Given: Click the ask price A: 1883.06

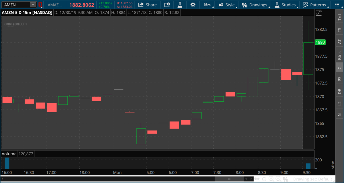Looking at the screenshot, I should (125, 7).
